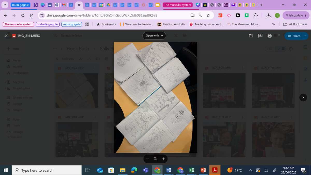The height and width of the screenshot is (175, 311).
Task: Zoom in on the image preview
Action: (x=163, y=159)
